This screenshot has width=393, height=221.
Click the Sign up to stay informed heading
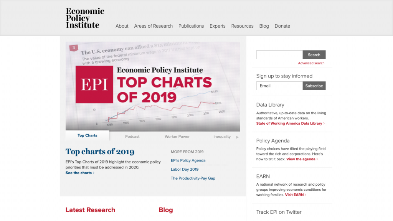point(284,76)
